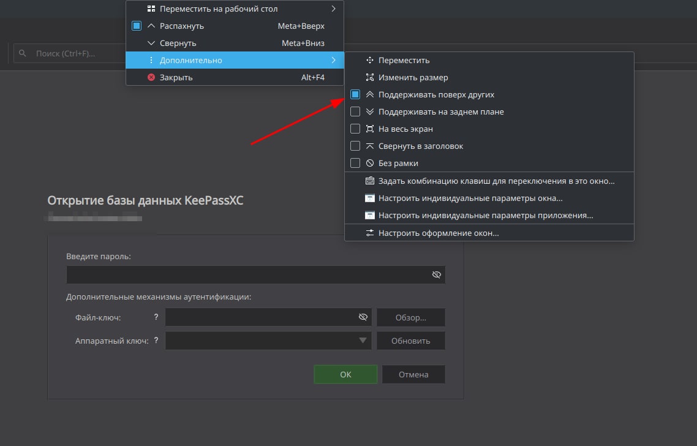Image resolution: width=697 pixels, height=446 pixels.
Task: Select Изменить размер menu entry
Action: [489, 77]
